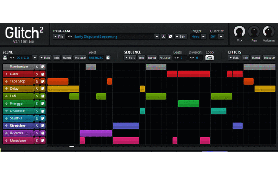278x174 pixels.
Task: Solo the Delay effect
Action: tap(37, 89)
